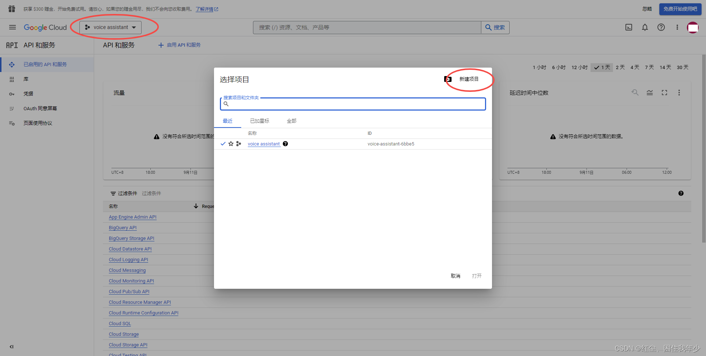706x356 pixels.
Task: Select the 14 天 time range
Action: (x=665, y=67)
